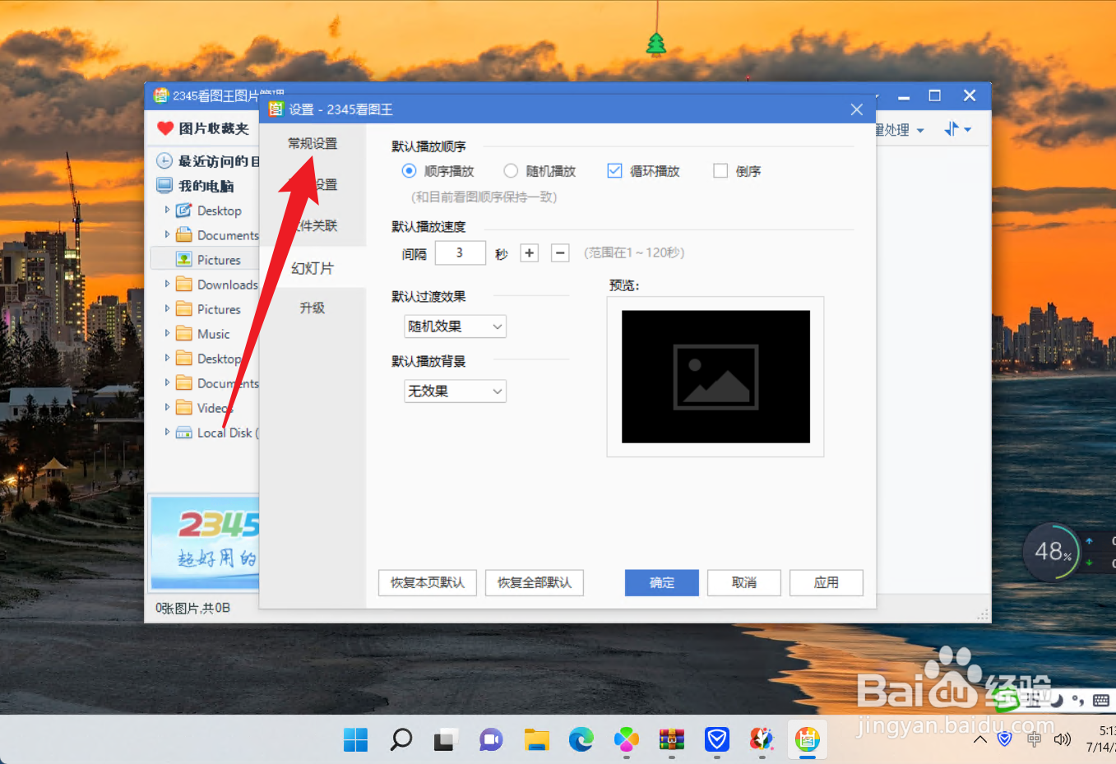Click the shield icon in system tray
Image resolution: width=1116 pixels, height=764 pixels.
1004,739
